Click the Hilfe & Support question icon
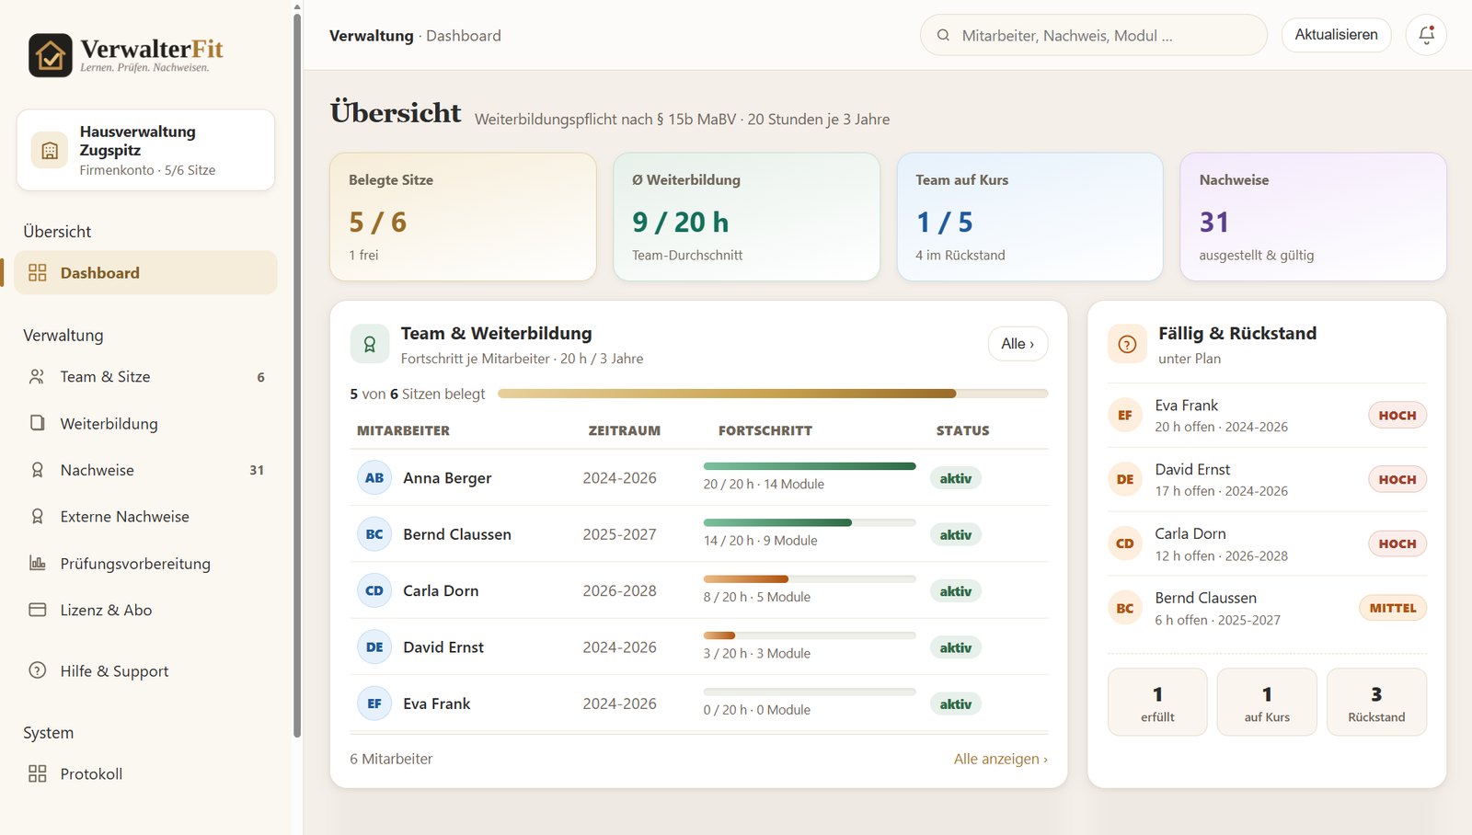1472x835 pixels. pos(38,670)
